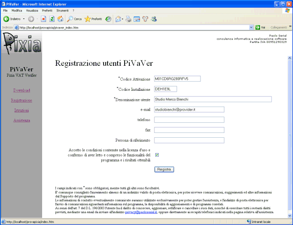
Task: Open the Istruzioni sidebar link
Action: (21, 110)
